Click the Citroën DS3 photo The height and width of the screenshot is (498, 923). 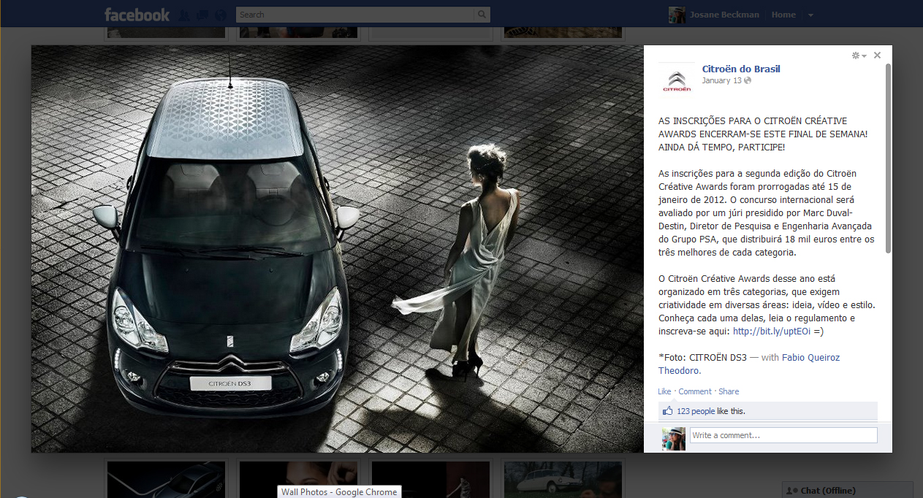[337, 249]
